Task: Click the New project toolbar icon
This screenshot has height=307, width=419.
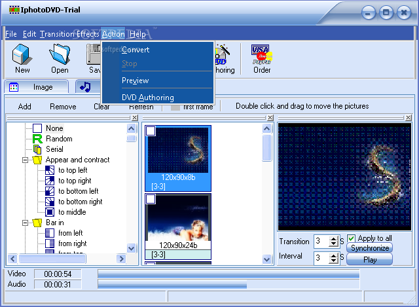Action: coord(22,54)
